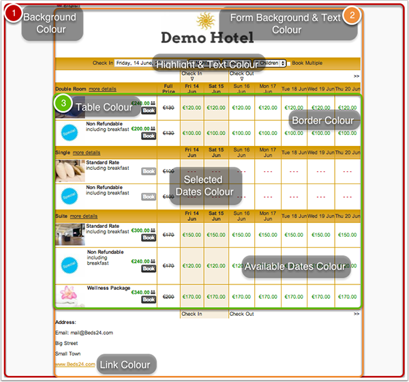Image resolution: width=409 pixels, height=382 pixels.
Task: Click struck-through €170 Suite Standard full price
Action: point(168,235)
